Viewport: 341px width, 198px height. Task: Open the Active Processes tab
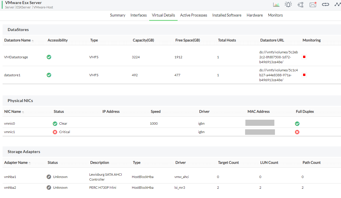coord(194,15)
